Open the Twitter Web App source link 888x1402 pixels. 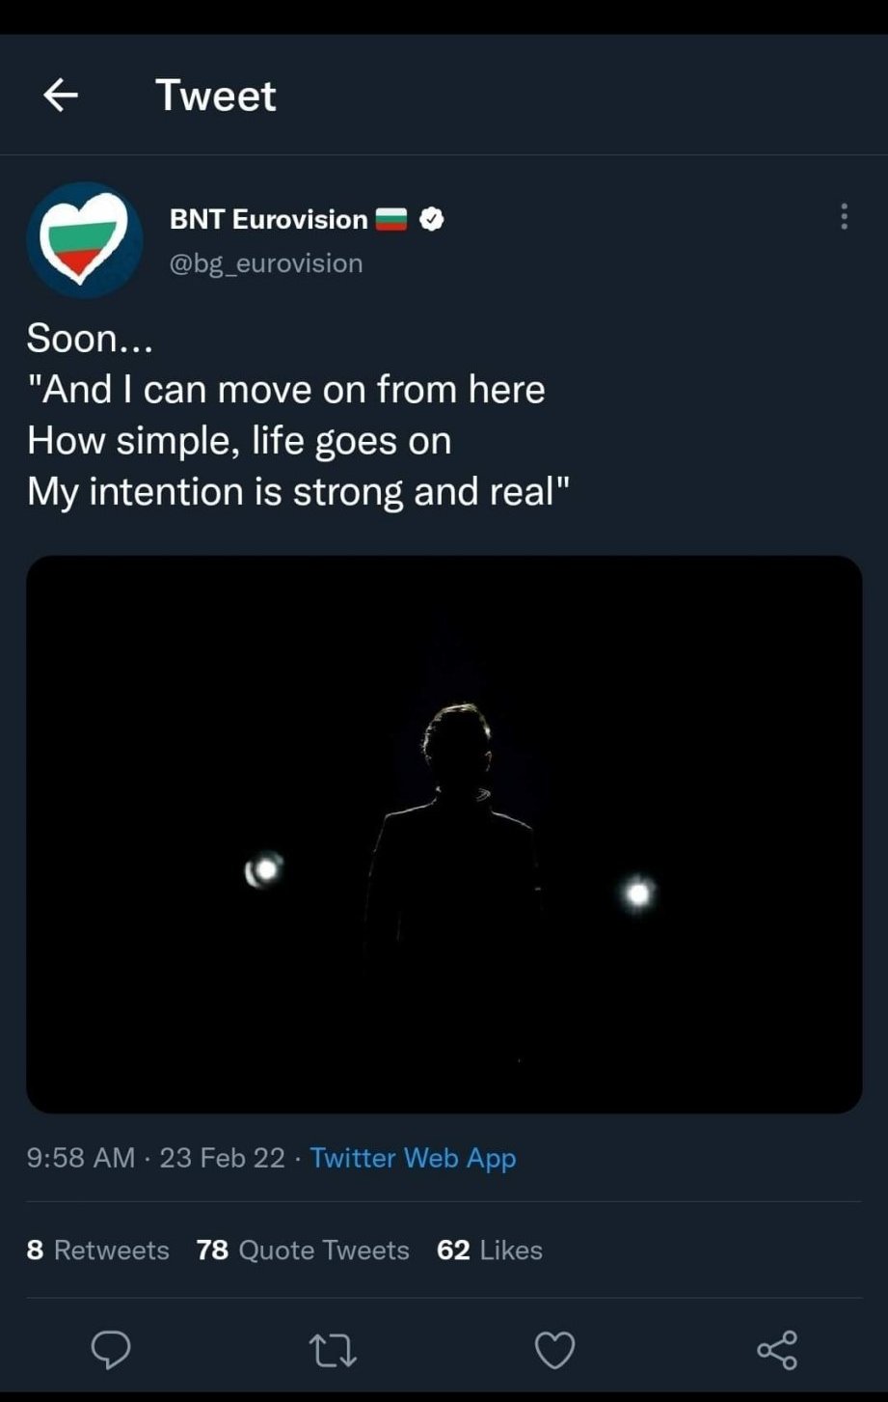(x=413, y=1157)
